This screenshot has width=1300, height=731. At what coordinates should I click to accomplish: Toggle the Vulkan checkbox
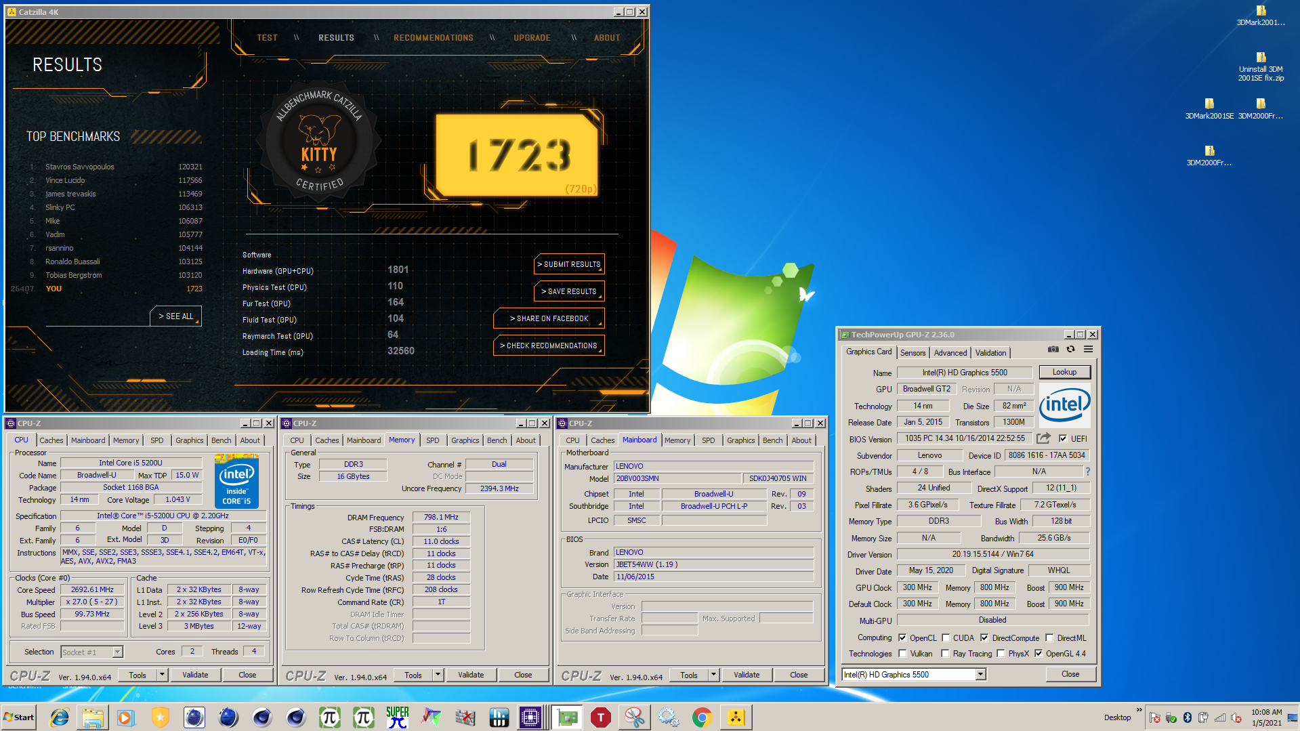pos(902,653)
